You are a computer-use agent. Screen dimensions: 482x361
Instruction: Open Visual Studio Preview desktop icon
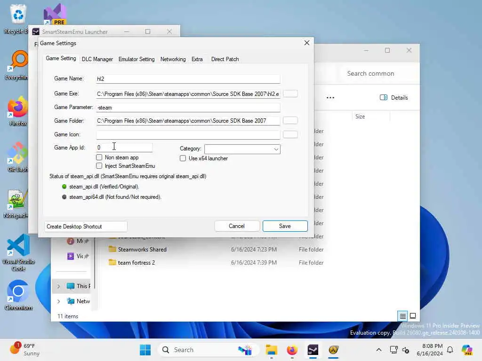pyautogui.click(x=56, y=15)
